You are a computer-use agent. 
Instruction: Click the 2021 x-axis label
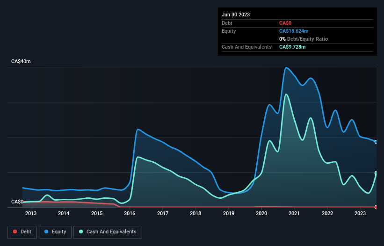[x=294, y=213]
